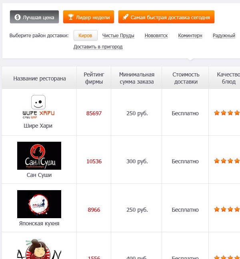
Task: Click star rating in Японская кухня row
Action: click(x=227, y=209)
